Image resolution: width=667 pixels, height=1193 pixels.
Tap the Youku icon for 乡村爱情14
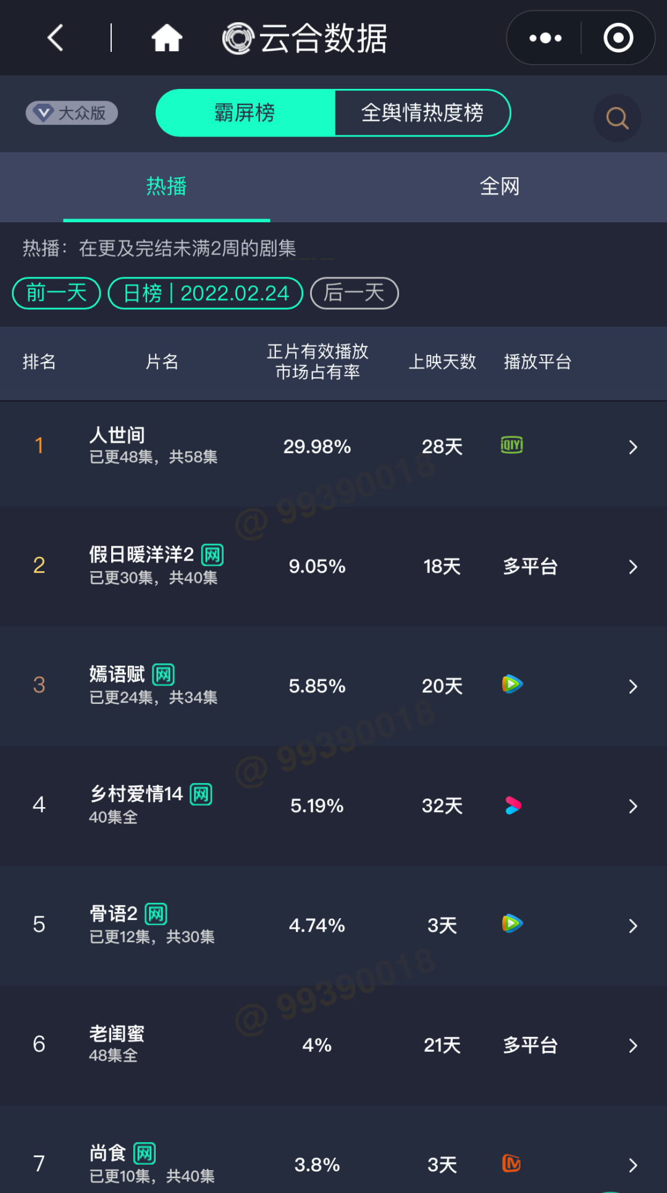pyautogui.click(x=513, y=805)
